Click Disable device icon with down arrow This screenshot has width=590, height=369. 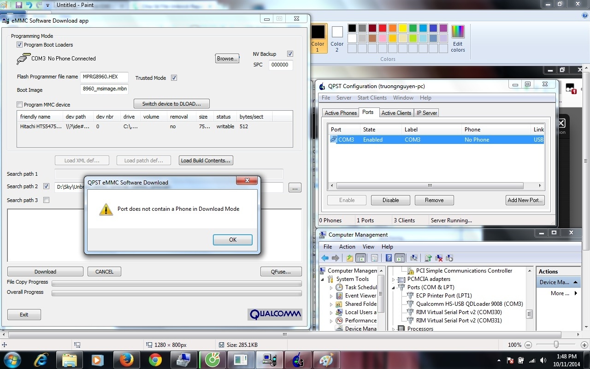pos(449,258)
